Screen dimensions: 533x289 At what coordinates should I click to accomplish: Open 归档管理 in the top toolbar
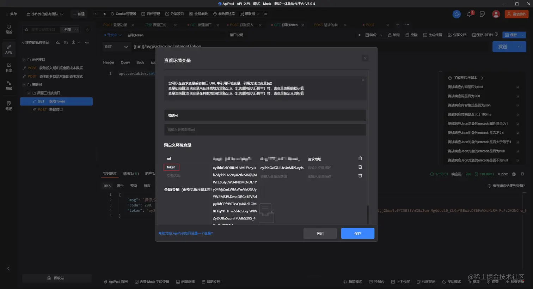coord(151,14)
